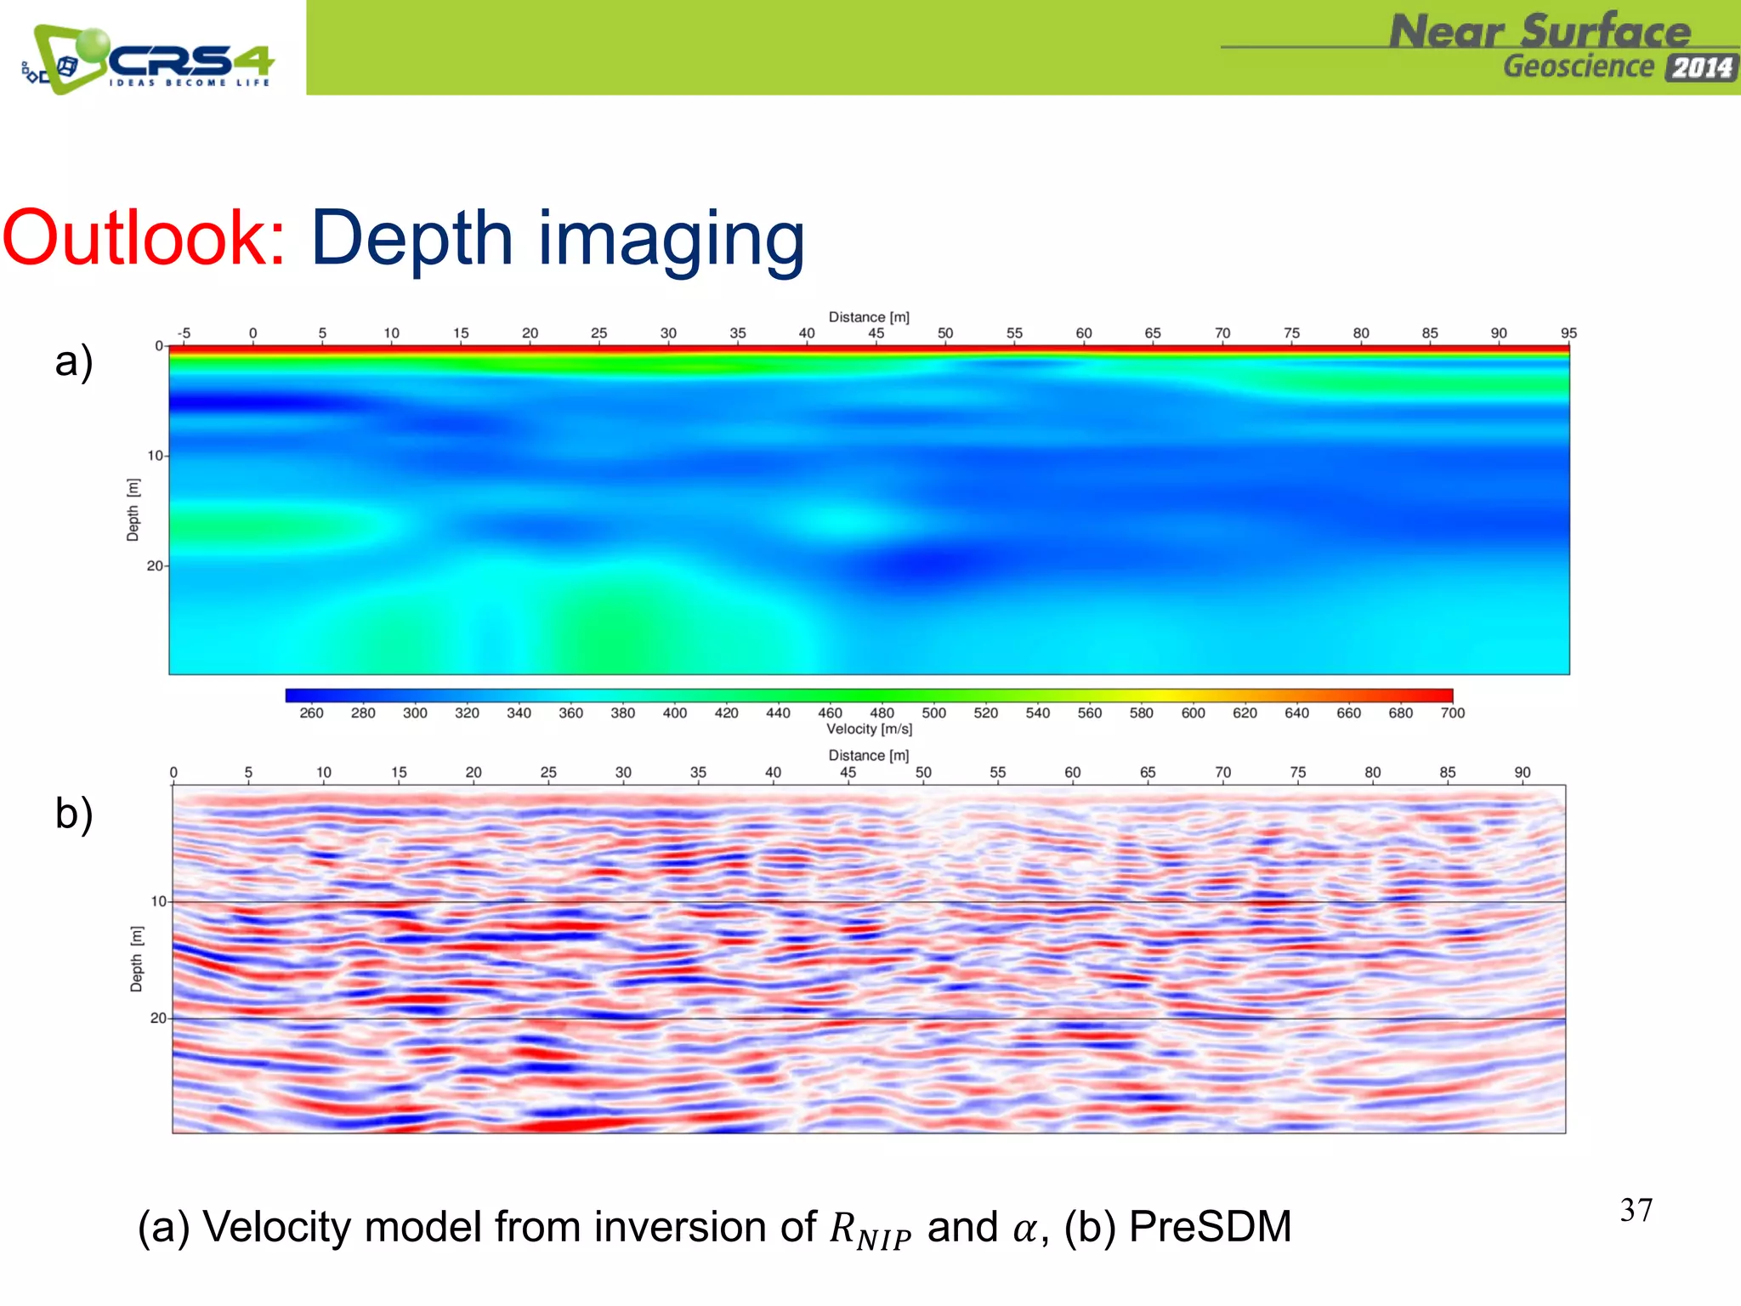Click the 'Depth [m]' label of panel a

pos(133,510)
